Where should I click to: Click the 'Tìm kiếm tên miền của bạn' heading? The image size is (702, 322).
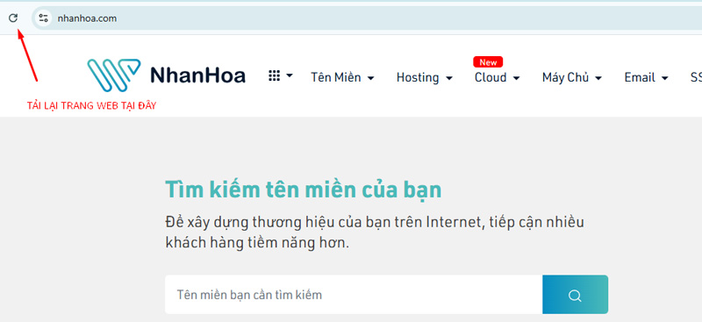[303, 190]
